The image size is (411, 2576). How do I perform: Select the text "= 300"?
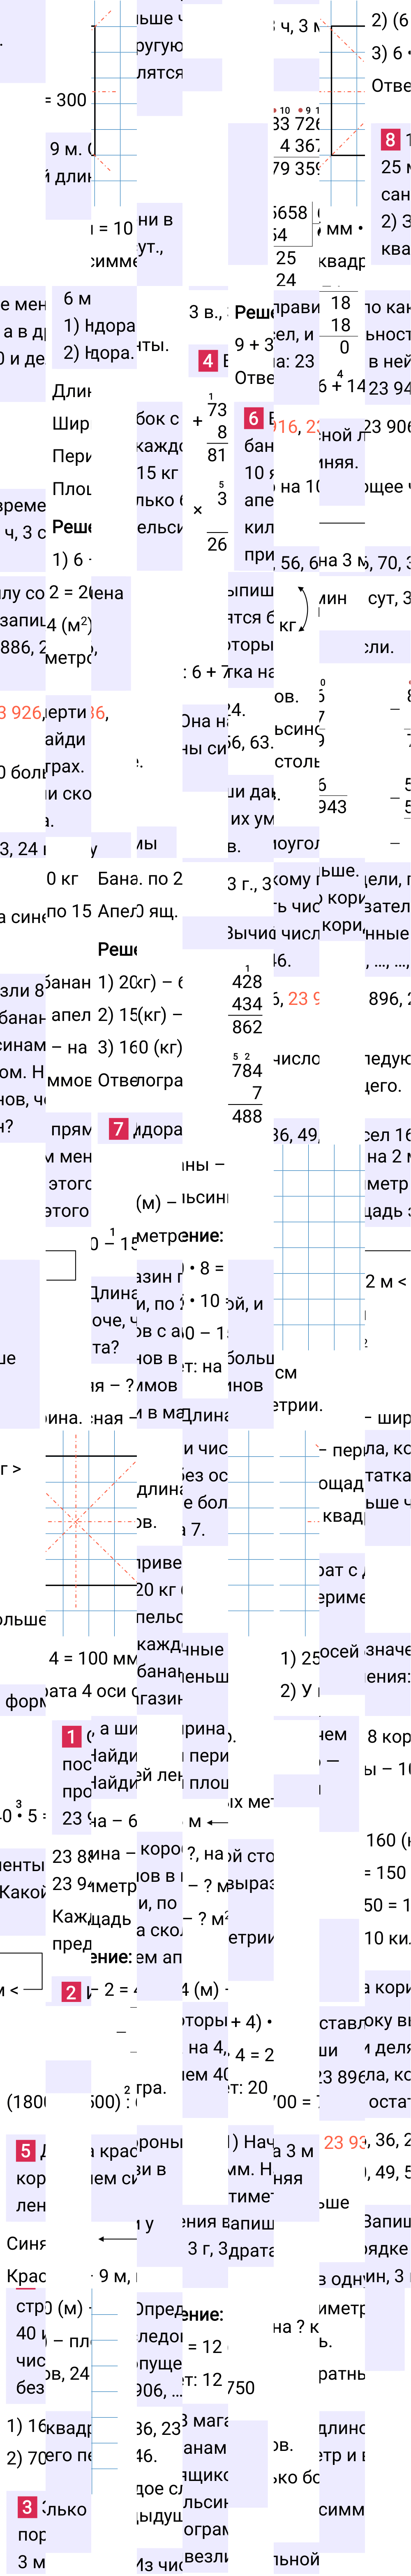click(x=66, y=100)
